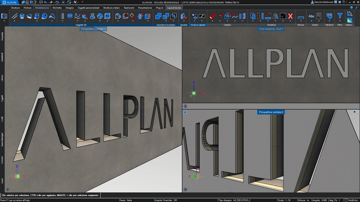Expand dropdown under the Cylinder tool
This screenshot has width=360, height=202.
(37, 21)
